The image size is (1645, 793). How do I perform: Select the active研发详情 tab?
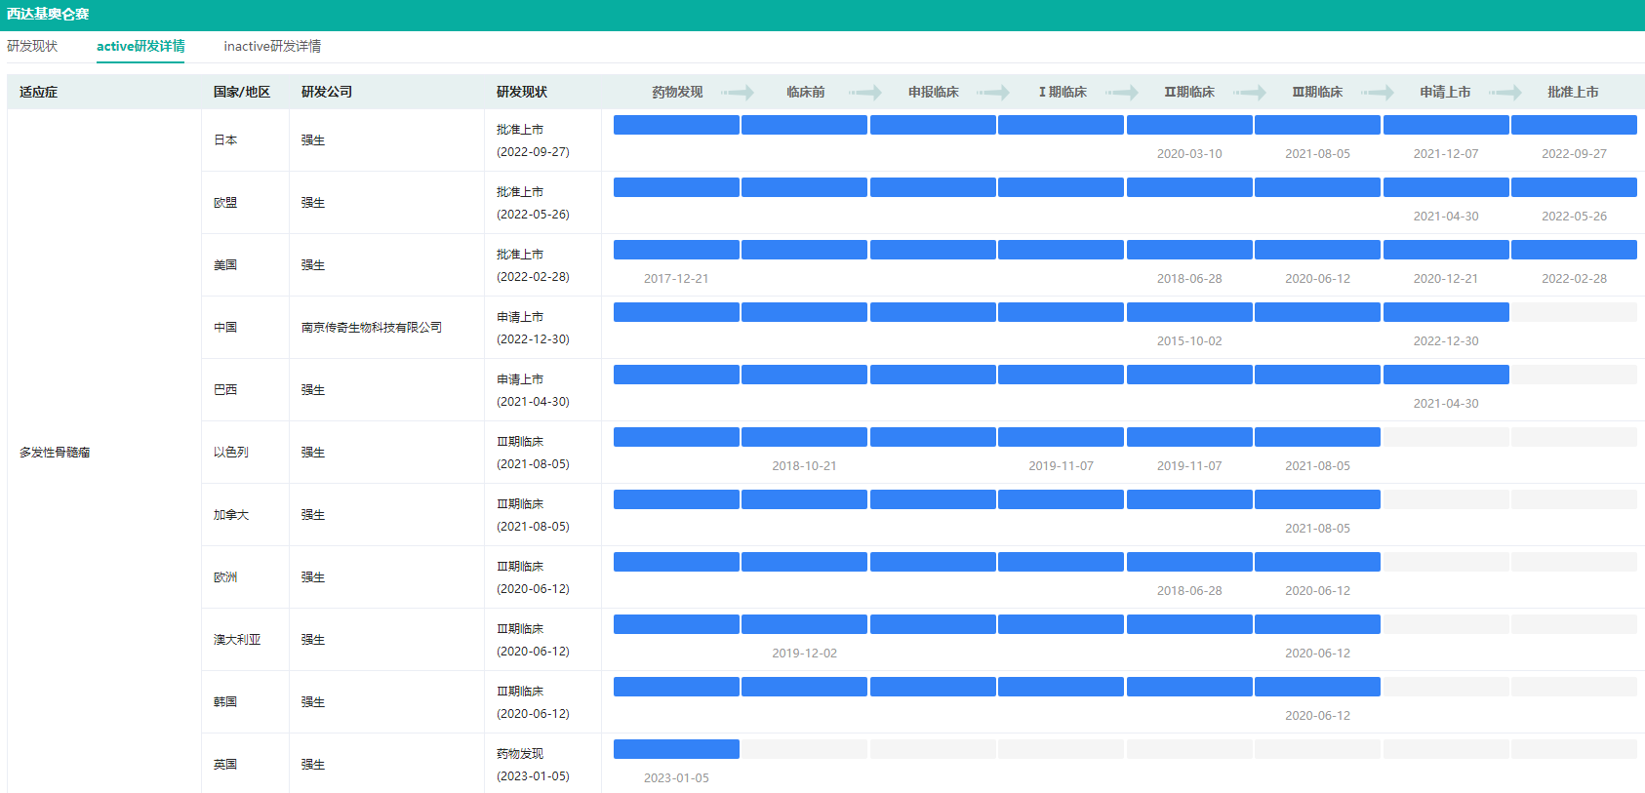coord(140,46)
